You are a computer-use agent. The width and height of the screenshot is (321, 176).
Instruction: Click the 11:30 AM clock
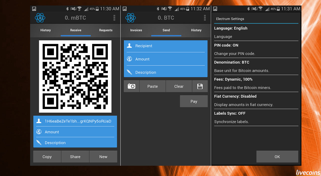click(x=110, y=9)
